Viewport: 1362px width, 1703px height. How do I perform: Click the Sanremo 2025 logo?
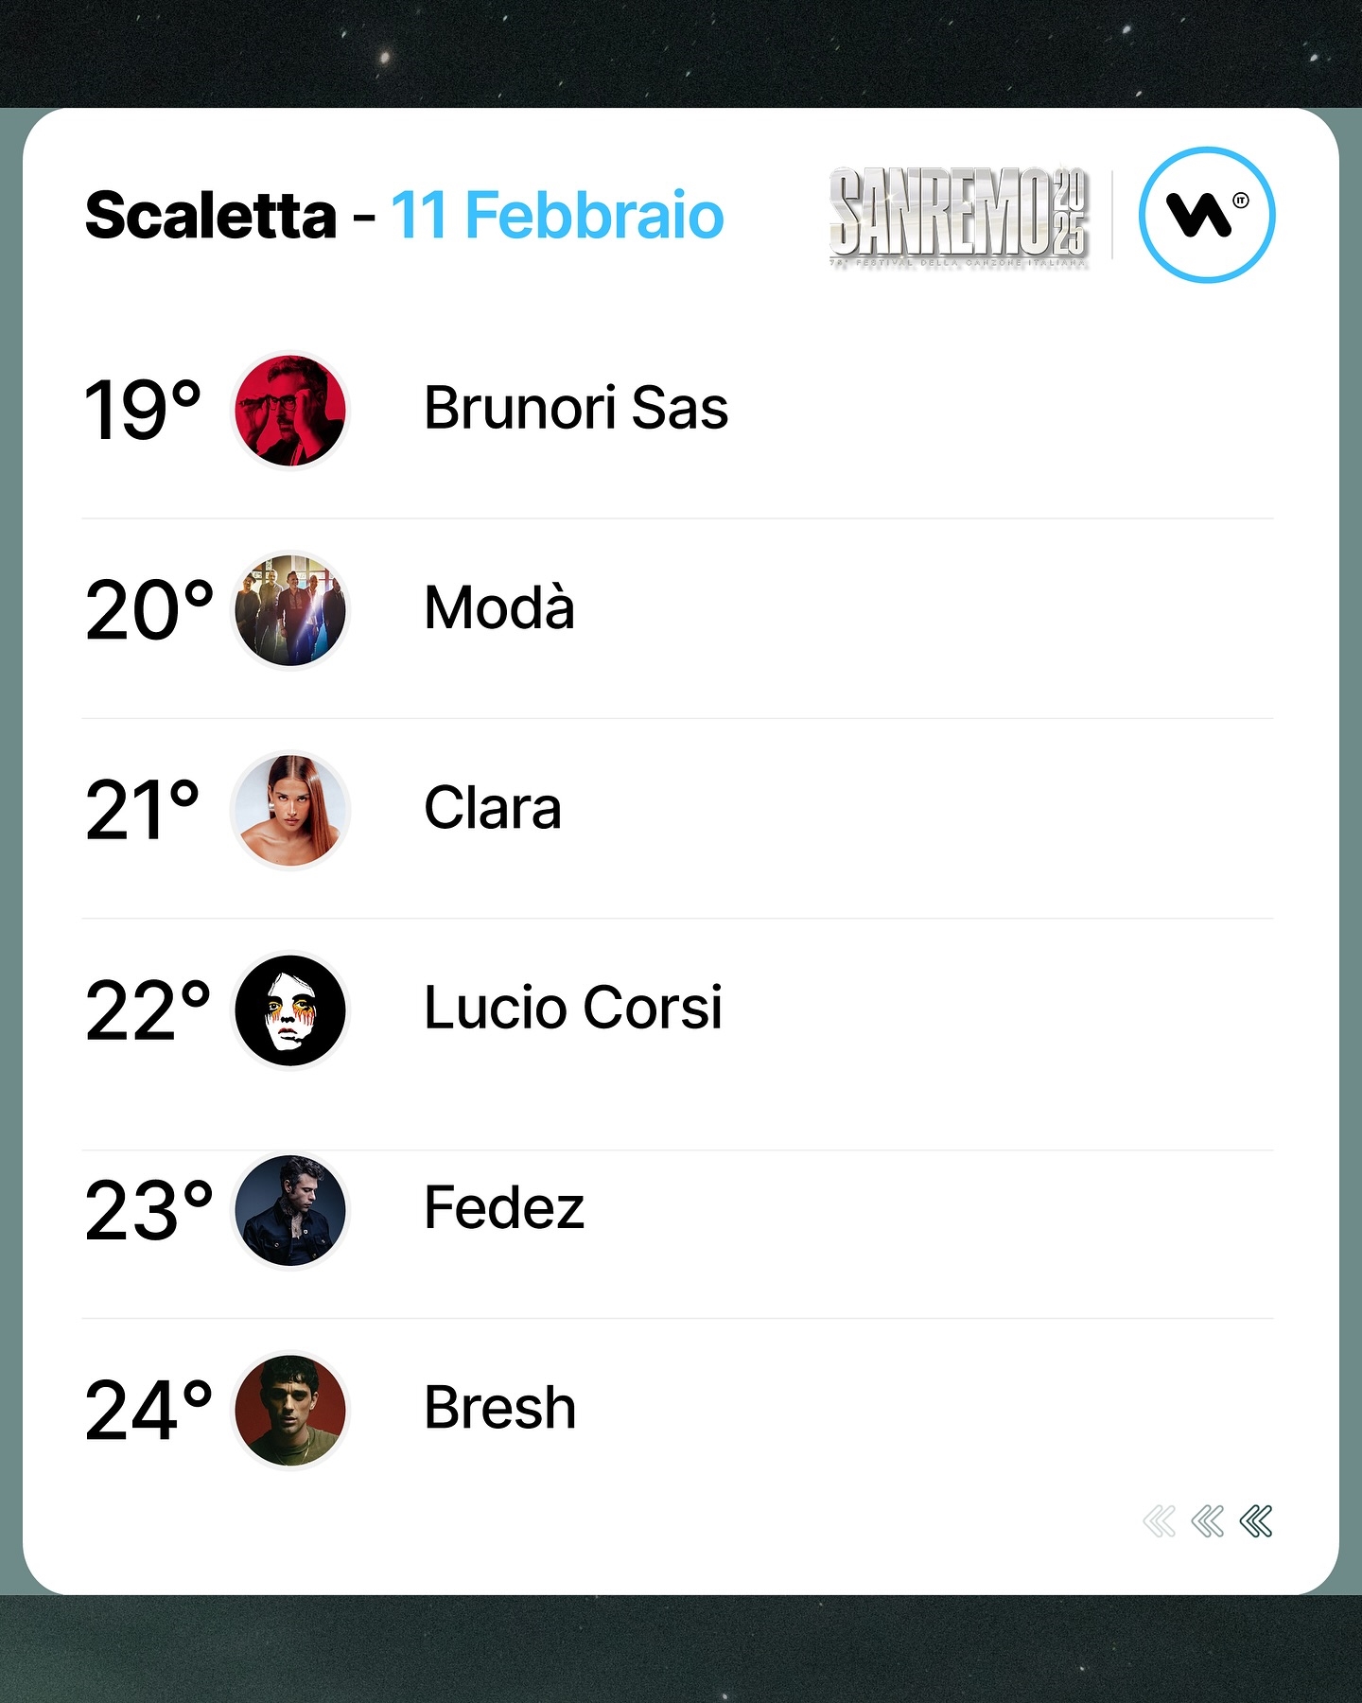pyautogui.click(x=959, y=218)
